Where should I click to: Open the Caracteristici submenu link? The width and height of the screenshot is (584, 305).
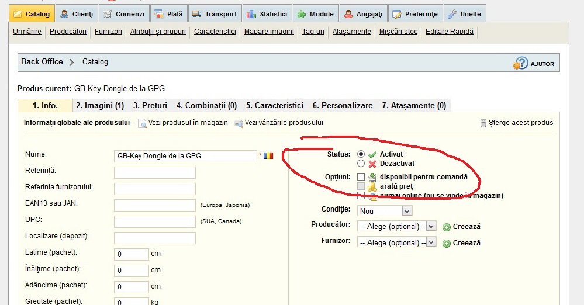pos(215,32)
